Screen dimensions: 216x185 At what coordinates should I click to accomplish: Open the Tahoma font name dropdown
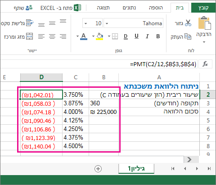107,23
